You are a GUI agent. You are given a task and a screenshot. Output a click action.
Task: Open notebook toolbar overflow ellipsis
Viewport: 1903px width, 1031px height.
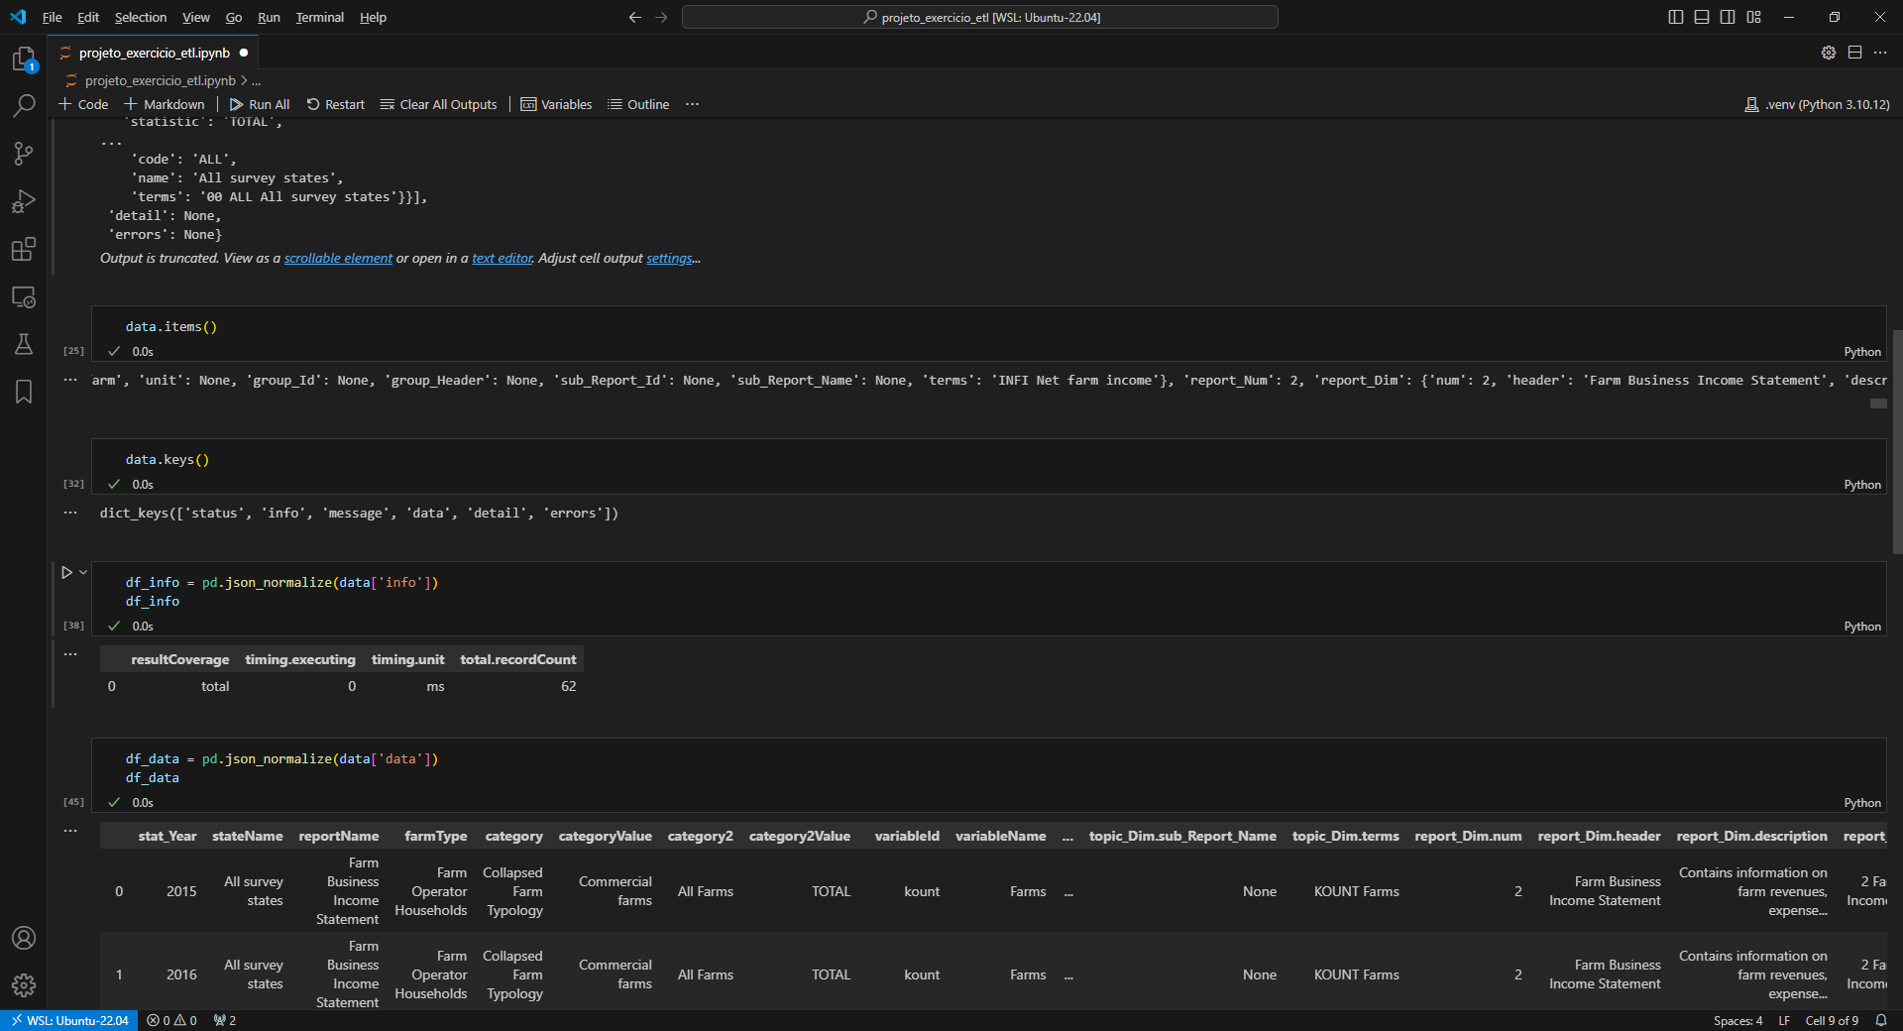coord(692,104)
